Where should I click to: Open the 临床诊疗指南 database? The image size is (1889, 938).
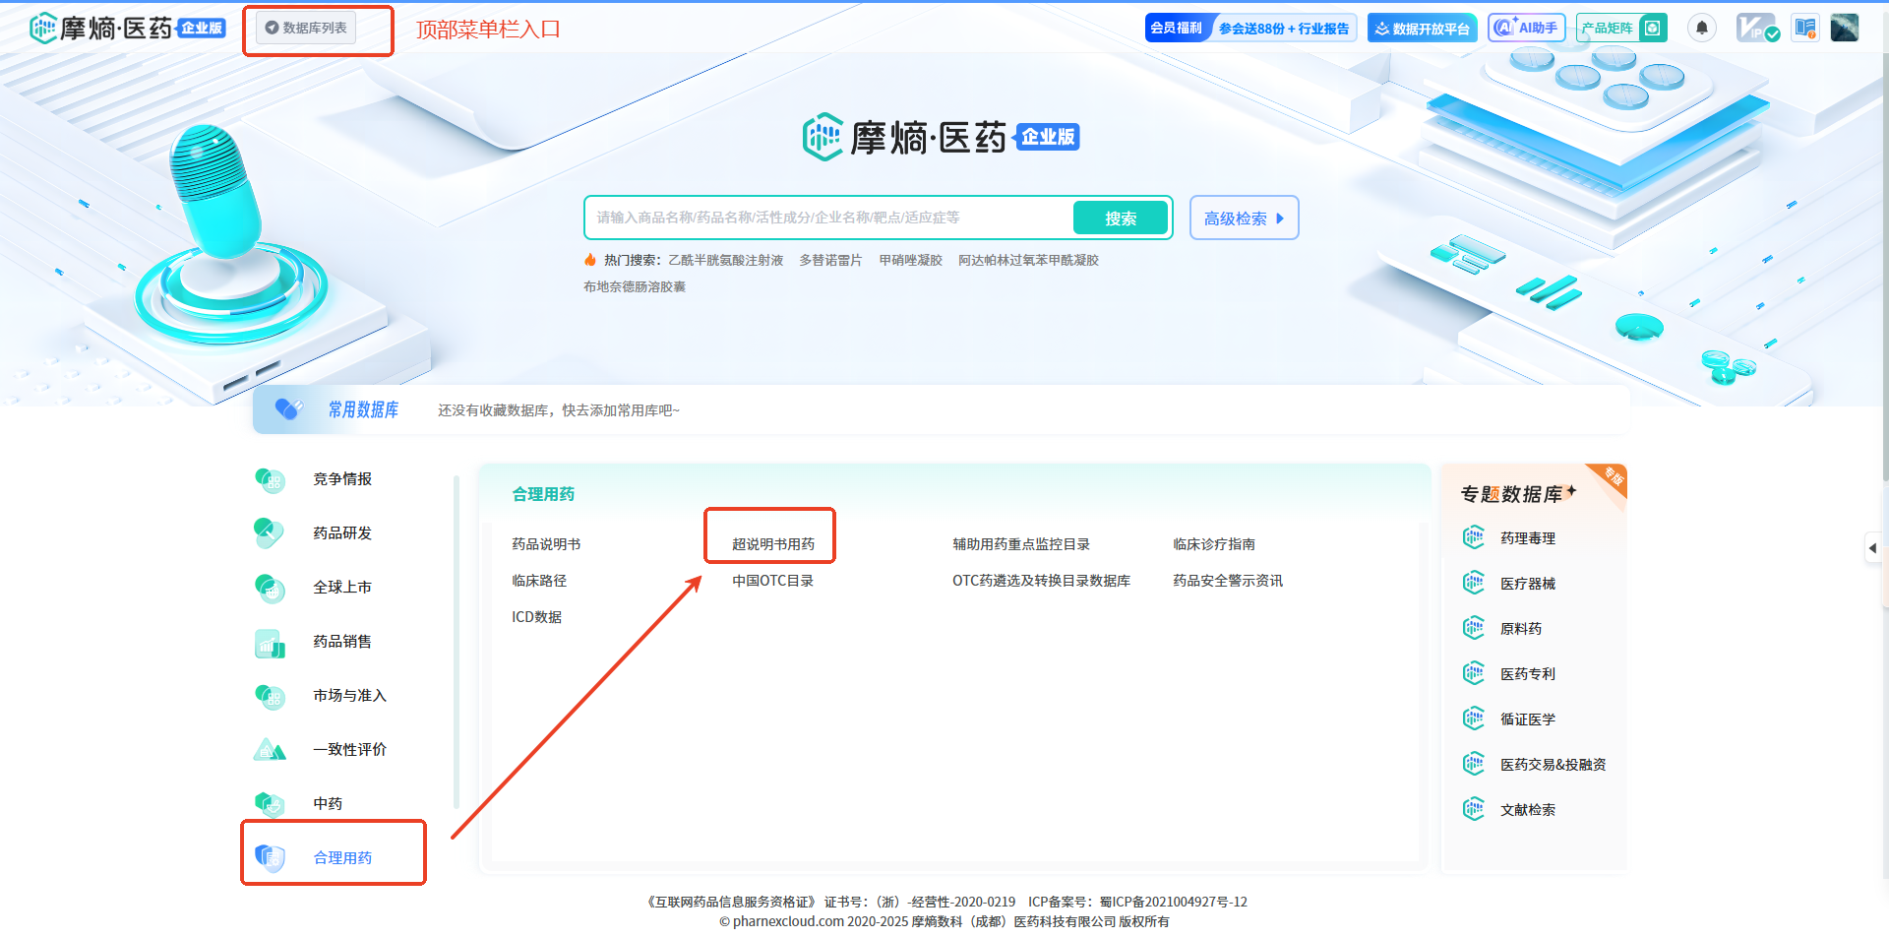[x=1214, y=544]
